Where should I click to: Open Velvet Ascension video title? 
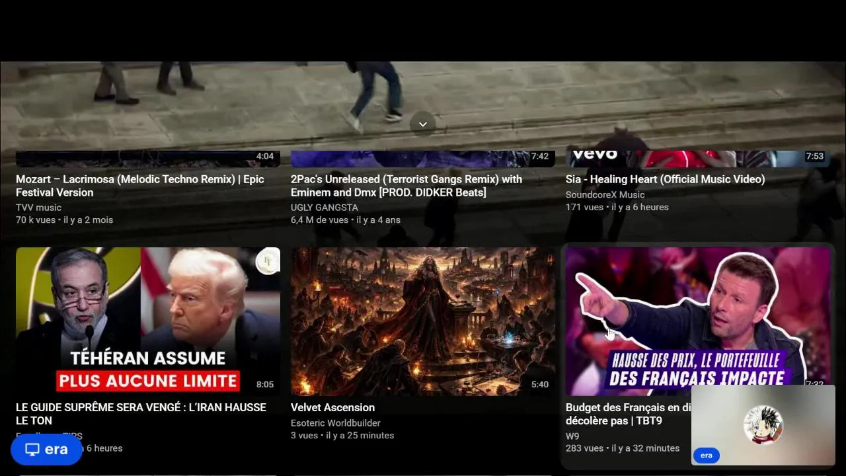[332, 408]
